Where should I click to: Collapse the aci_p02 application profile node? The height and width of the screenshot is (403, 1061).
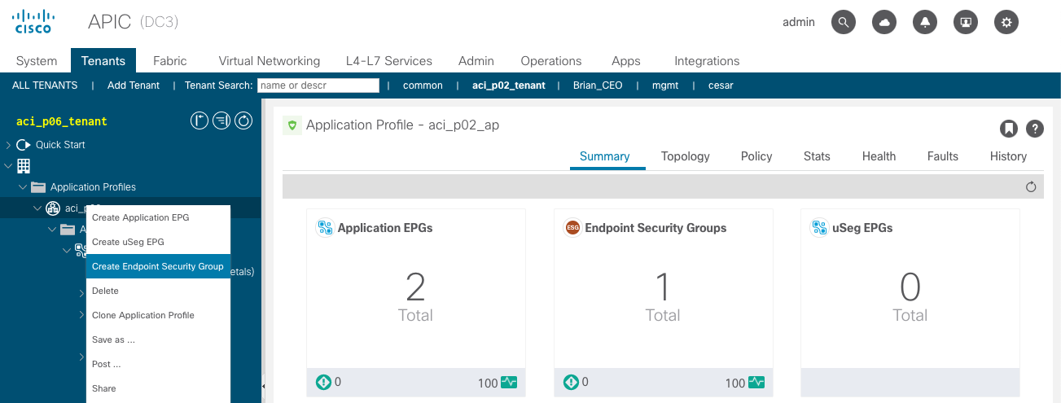coord(37,208)
